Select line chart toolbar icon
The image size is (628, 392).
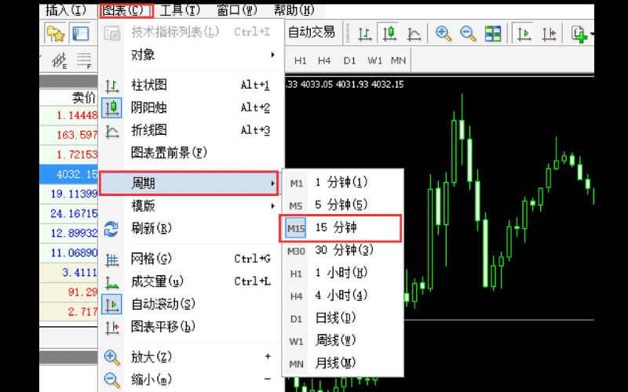pos(414,34)
